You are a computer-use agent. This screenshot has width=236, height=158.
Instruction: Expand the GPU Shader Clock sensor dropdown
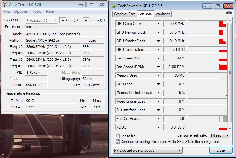pyautogui.click(x=158, y=41)
